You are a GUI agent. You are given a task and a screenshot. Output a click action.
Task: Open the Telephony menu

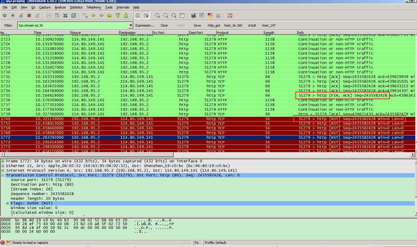(94, 7)
